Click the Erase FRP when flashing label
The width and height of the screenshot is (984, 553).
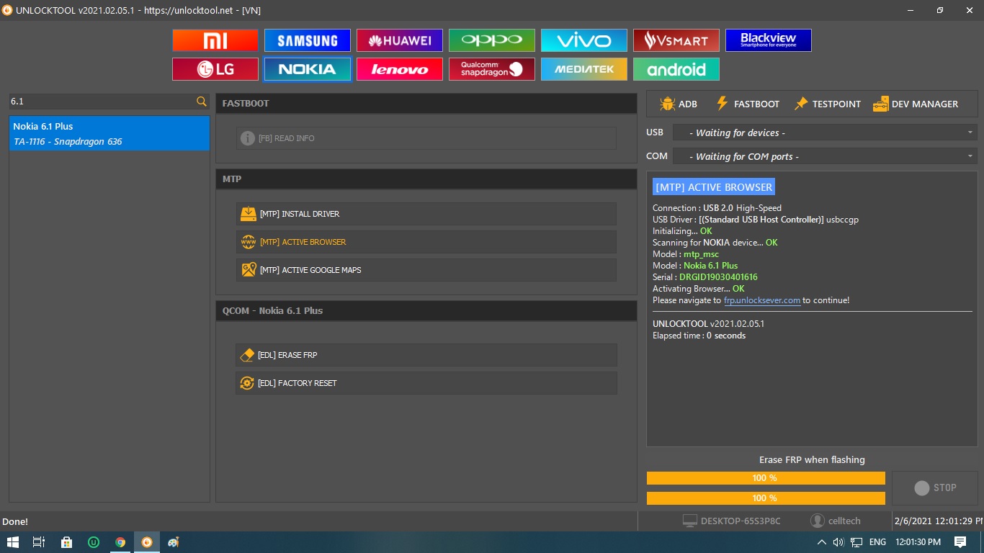tap(812, 459)
